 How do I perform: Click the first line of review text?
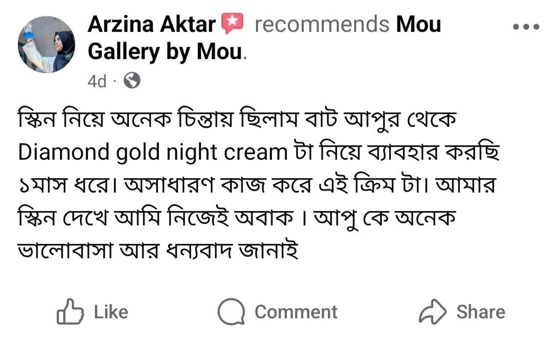(x=236, y=120)
